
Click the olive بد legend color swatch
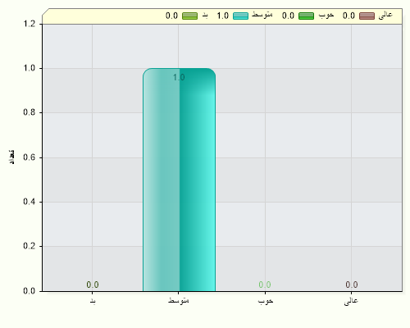pos(189,16)
